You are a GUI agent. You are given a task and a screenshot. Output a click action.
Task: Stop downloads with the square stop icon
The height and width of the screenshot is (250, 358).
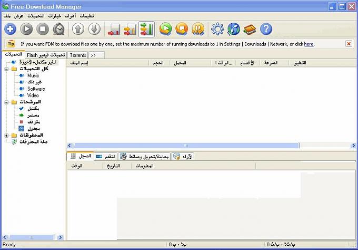43,29
